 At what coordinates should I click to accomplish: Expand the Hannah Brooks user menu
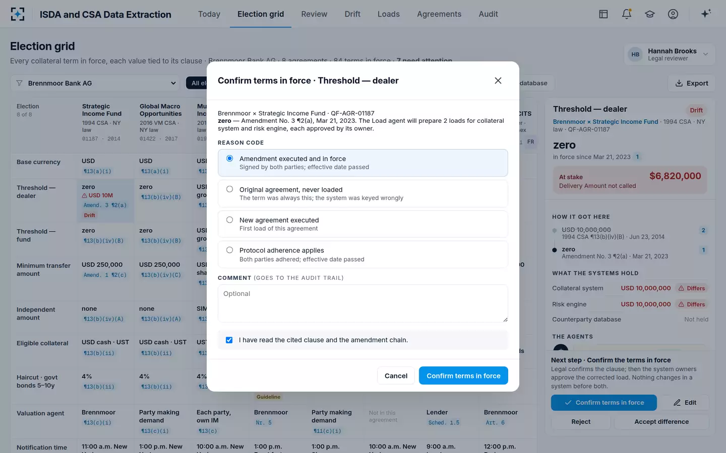tap(670, 54)
